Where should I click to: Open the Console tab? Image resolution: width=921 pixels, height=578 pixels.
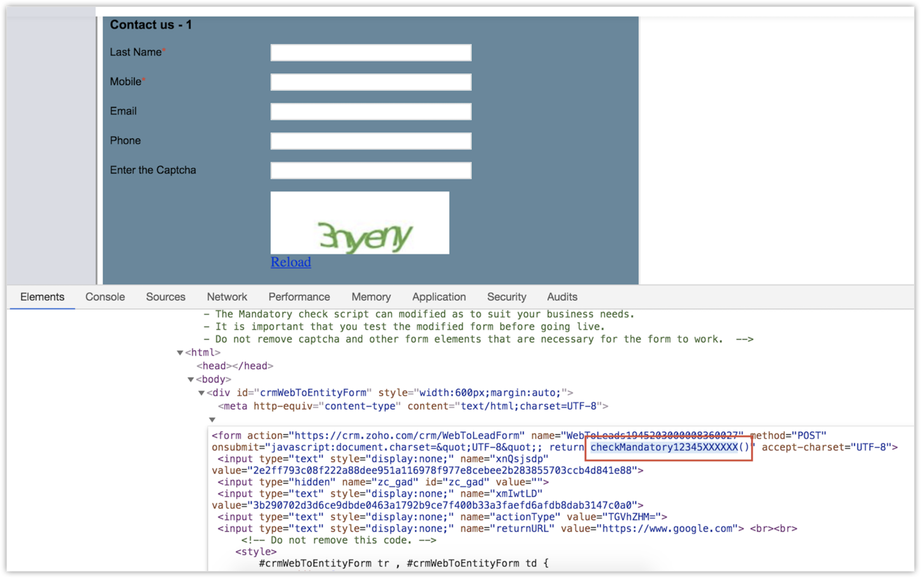(x=105, y=297)
